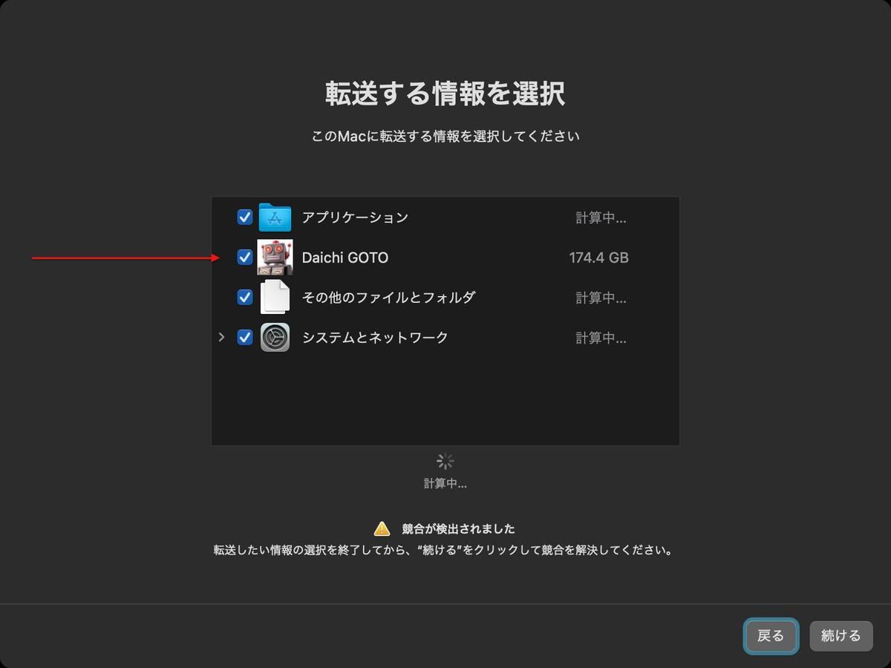Uncheck the システムとネットワーク checkbox
The height and width of the screenshot is (668, 891).
[x=245, y=338]
